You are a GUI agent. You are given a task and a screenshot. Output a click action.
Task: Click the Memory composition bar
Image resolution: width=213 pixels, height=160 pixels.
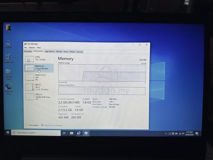tap(102, 91)
